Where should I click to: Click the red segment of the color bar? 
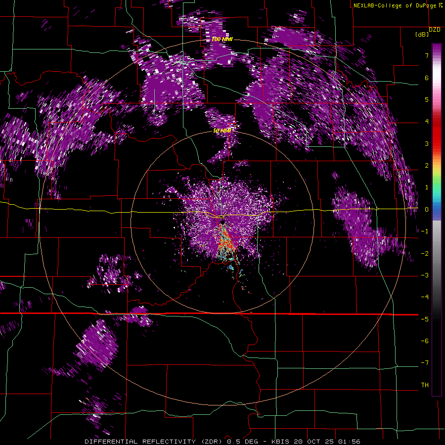tap(437, 133)
